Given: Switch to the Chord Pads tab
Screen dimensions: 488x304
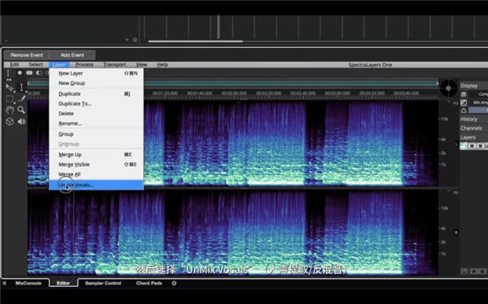Looking at the screenshot, I should coord(149,283).
